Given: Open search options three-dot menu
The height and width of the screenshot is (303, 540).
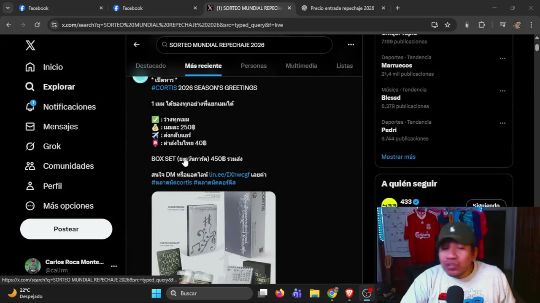Looking at the screenshot, I should click(x=351, y=45).
